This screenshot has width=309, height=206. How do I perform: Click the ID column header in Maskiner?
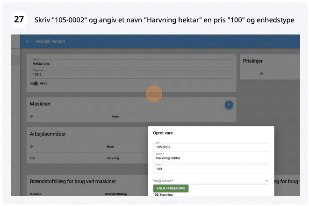click(31, 116)
